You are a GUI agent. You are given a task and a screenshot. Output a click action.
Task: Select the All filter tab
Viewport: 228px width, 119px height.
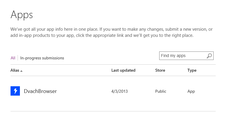point(13,58)
